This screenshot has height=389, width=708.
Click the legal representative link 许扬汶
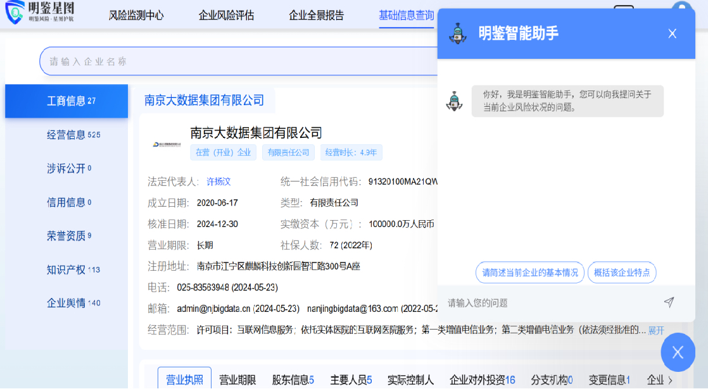pos(218,182)
